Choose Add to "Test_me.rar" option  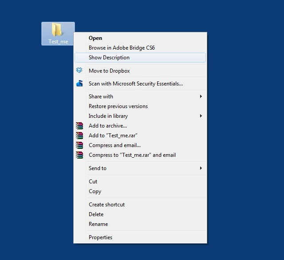tap(140, 136)
